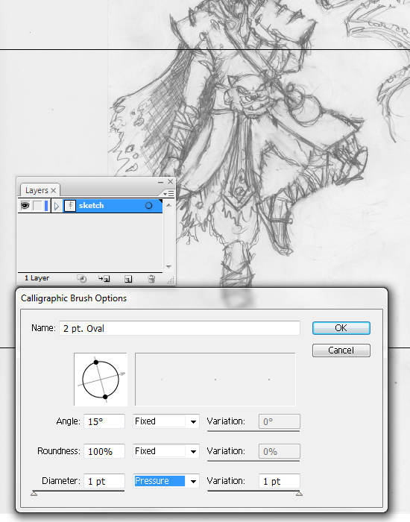This screenshot has width=410, height=522.
Task: Switch to the Layers tab
Action: click(37, 190)
